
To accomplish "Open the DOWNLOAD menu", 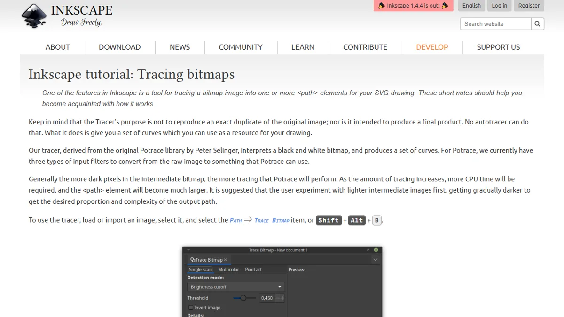I will click(119, 47).
